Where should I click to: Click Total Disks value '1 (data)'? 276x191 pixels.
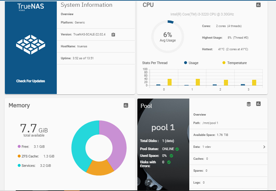tap(168, 141)
